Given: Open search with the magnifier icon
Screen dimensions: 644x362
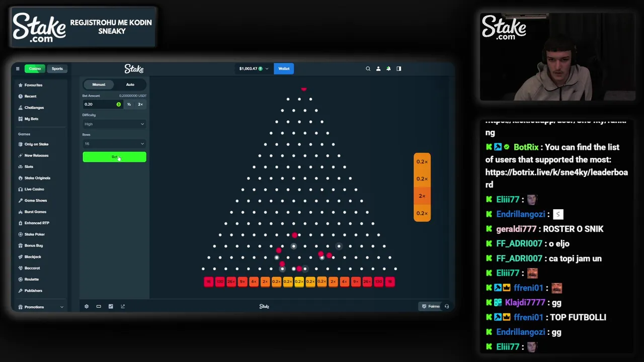Looking at the screenshot, I should [x=368, y=69].
